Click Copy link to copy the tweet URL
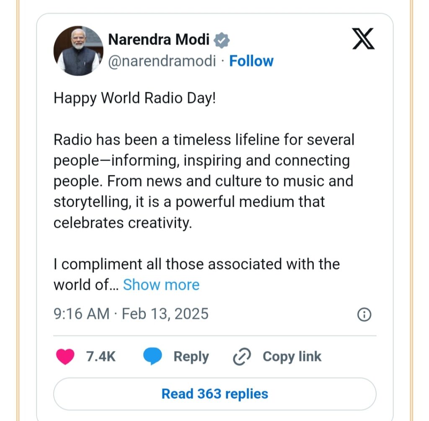This screenshot has width=429, height=421. (291, 356)
